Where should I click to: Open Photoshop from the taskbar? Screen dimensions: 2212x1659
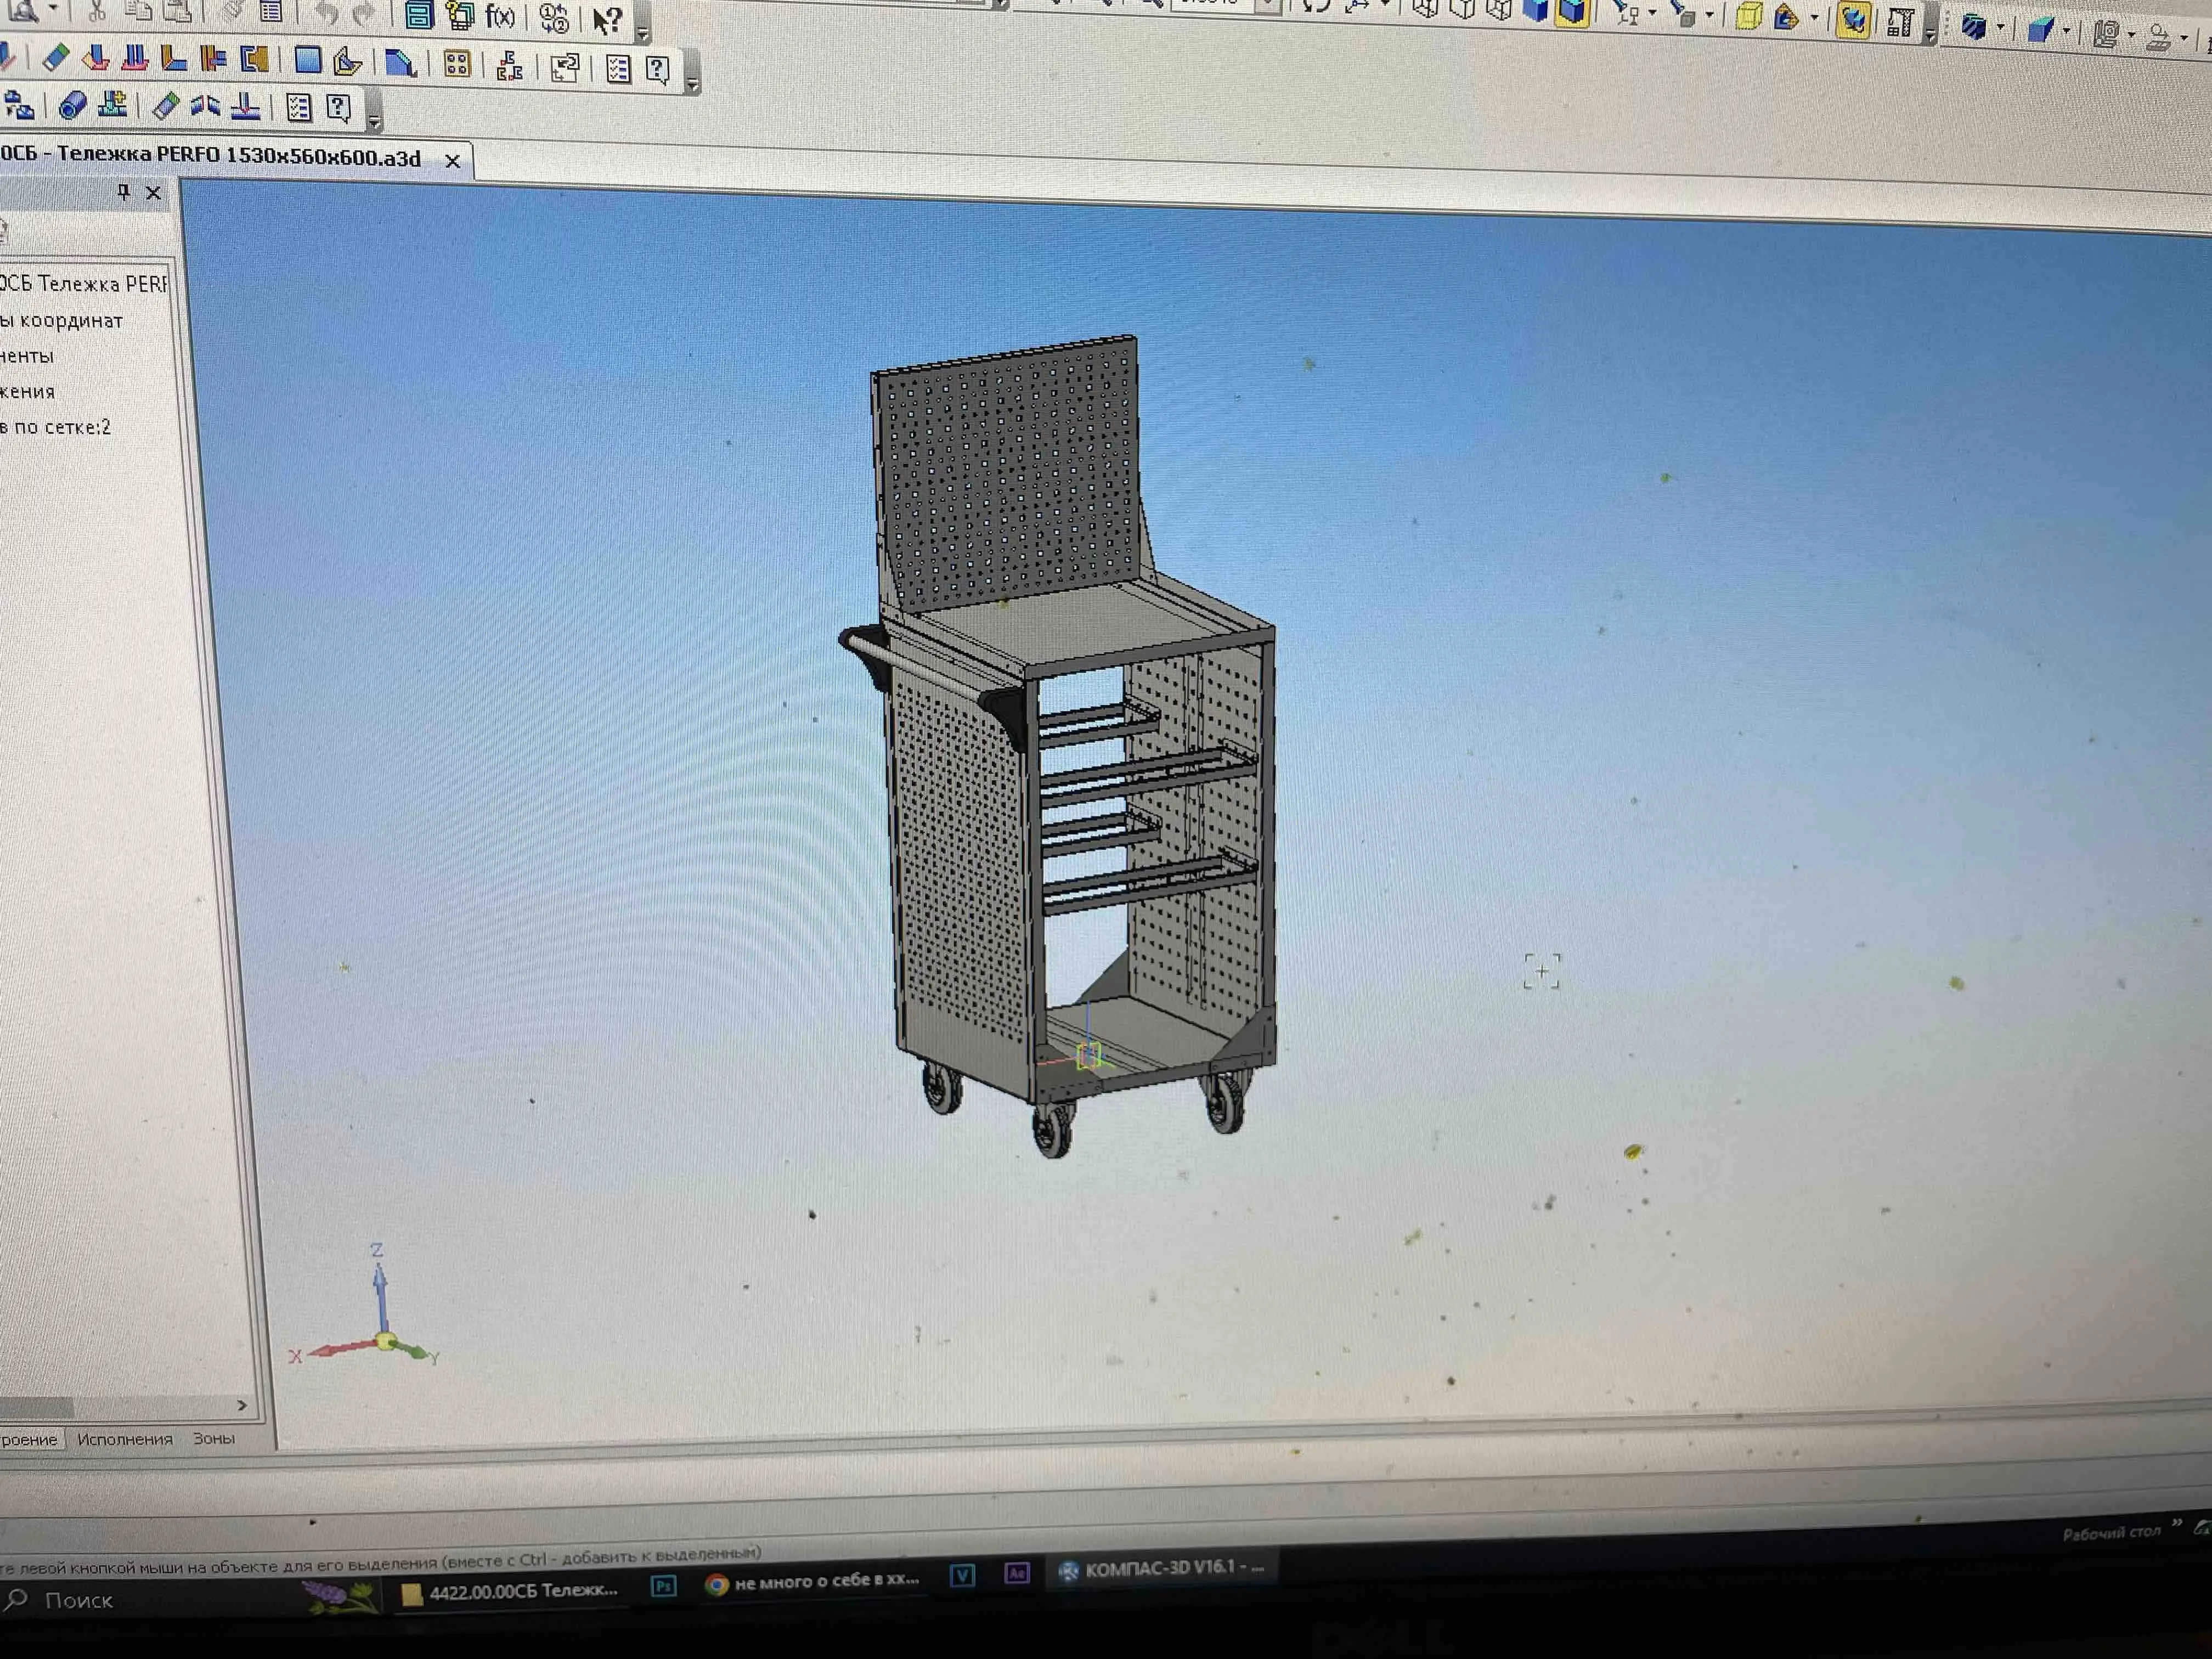coord(664,1587)
